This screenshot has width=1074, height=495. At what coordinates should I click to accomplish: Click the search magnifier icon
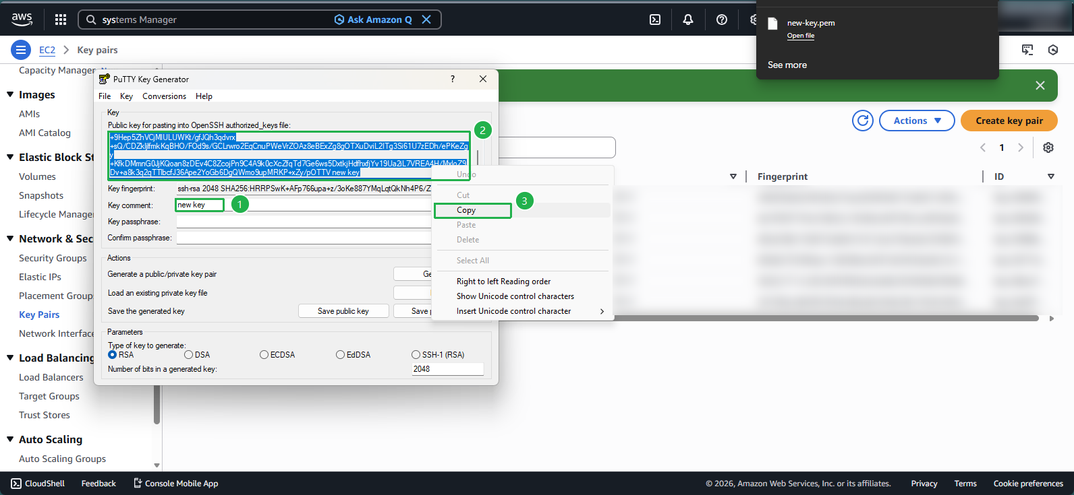[91, 20]
